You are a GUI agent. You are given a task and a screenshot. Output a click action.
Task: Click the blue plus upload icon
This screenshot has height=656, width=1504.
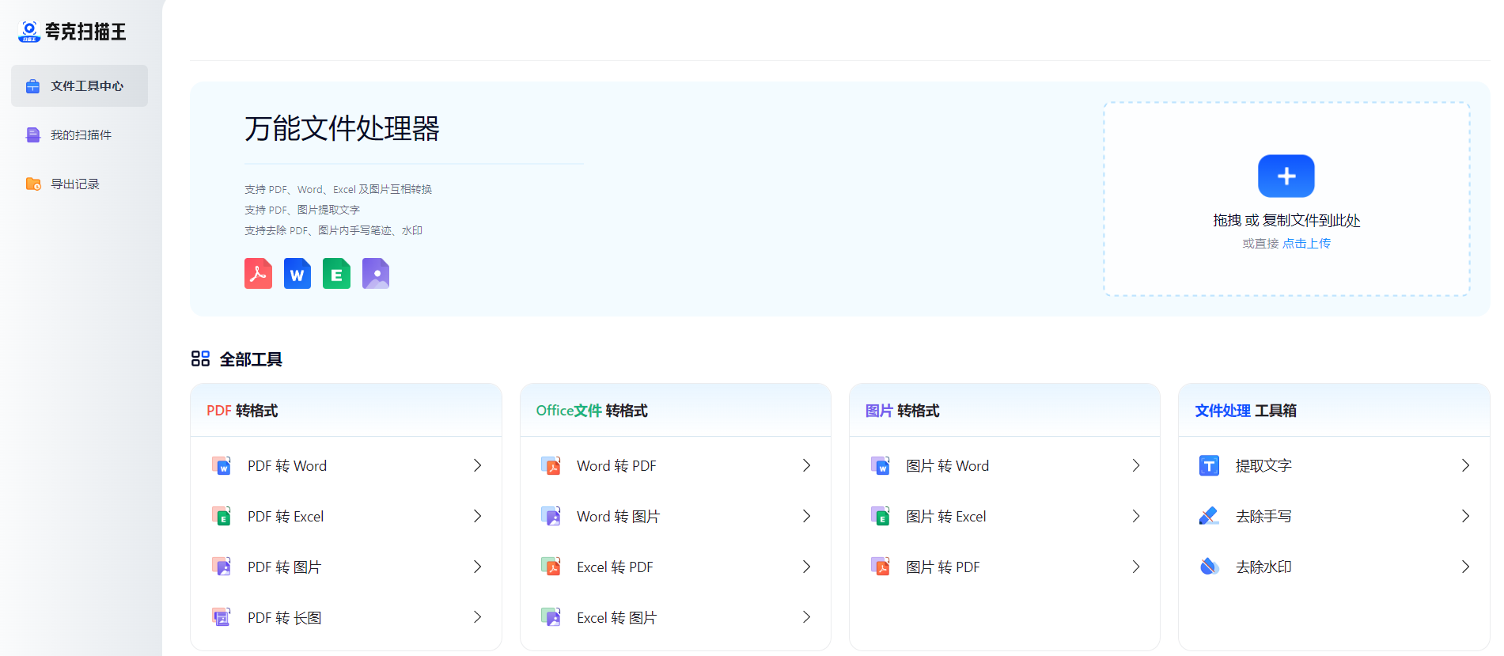1286,176
